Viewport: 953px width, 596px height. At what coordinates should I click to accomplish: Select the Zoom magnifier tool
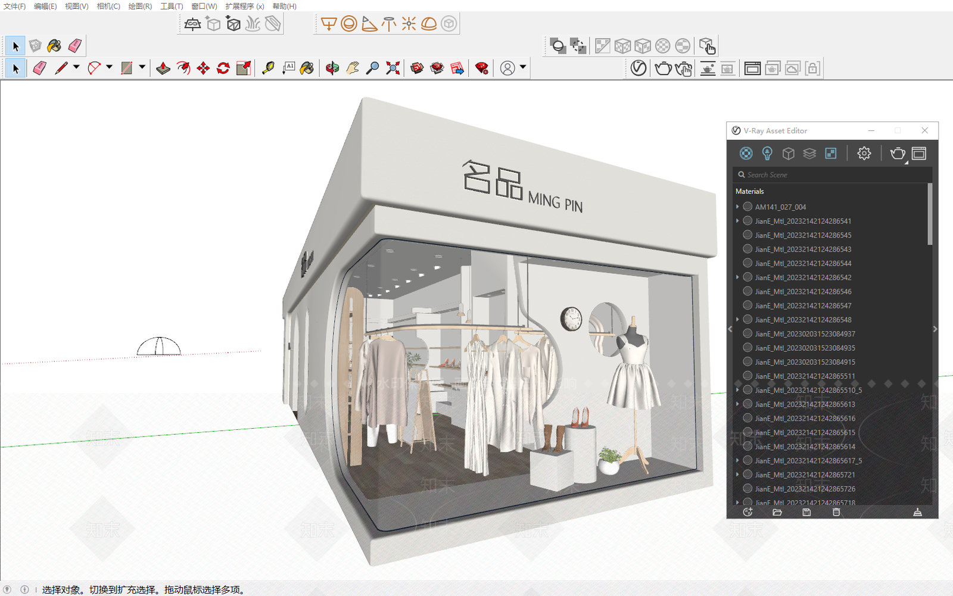[372, 68]
